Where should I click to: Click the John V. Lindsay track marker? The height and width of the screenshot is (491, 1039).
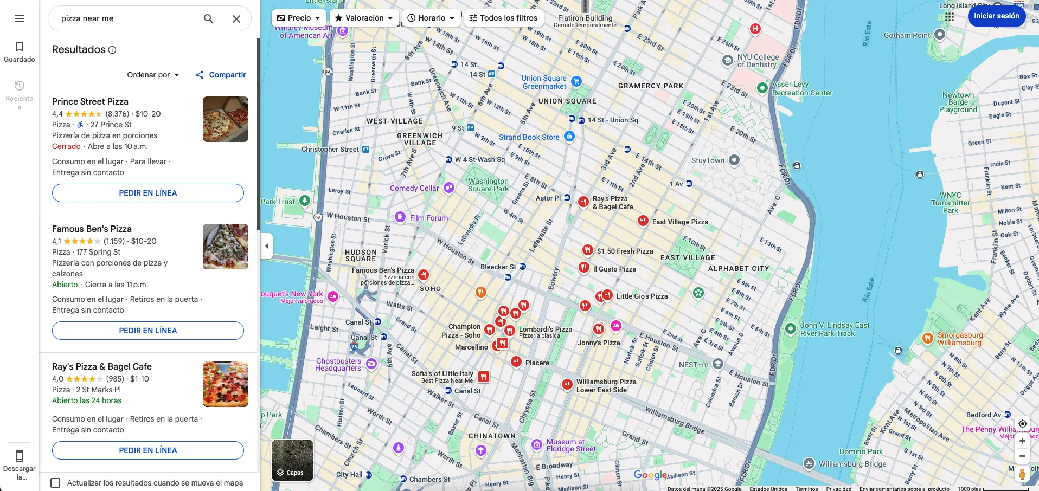click(791, 328)
